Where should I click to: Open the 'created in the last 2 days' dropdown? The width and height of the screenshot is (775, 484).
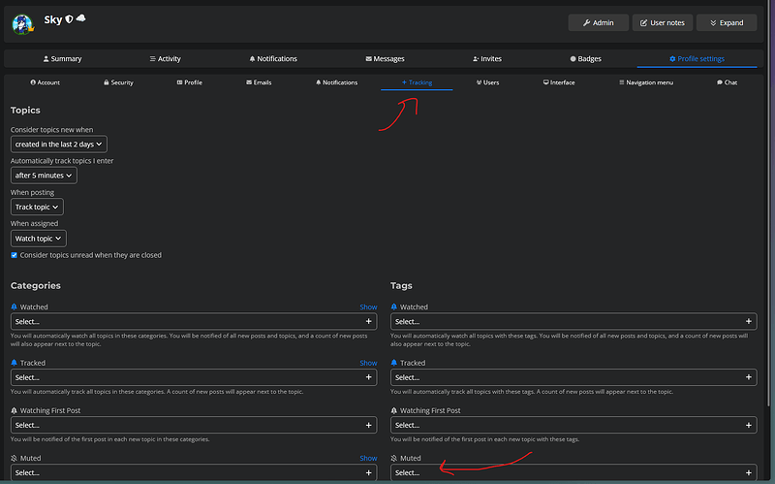pos(59,144)
